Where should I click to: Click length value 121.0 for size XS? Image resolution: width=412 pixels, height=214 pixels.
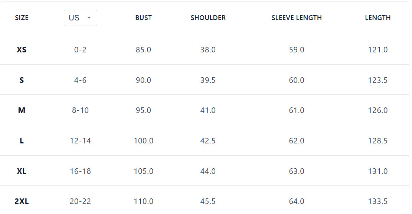(377, 50)
